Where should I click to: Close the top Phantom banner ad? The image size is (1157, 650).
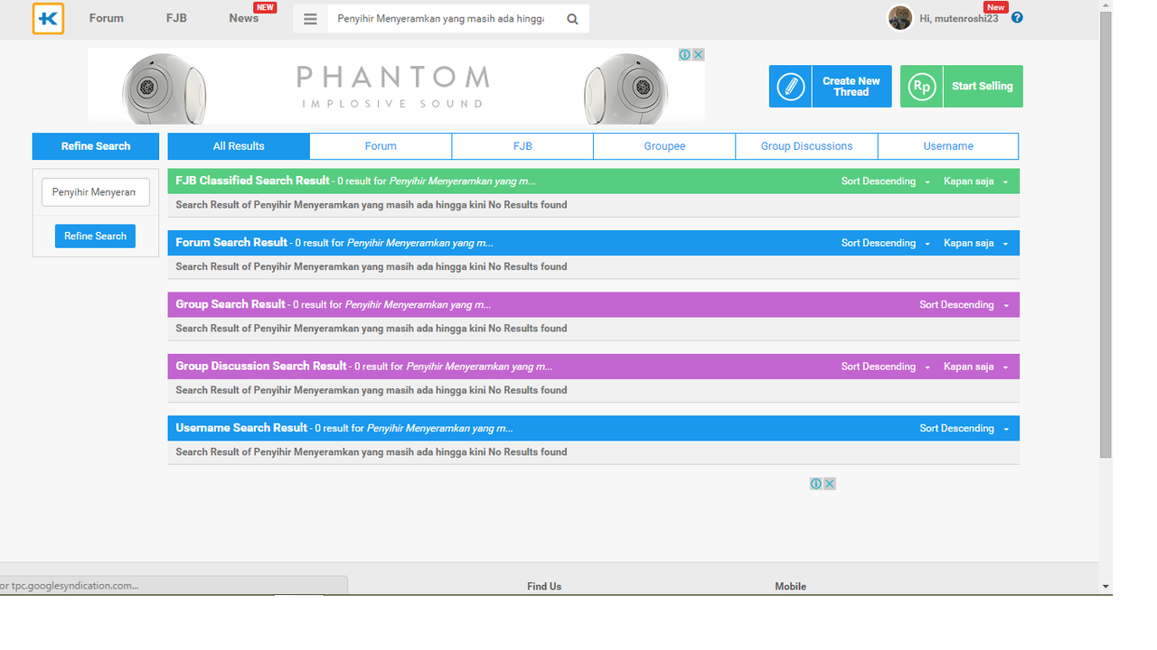click(698, 55)
